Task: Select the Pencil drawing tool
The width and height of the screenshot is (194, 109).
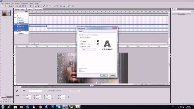Action: point(54,6)
